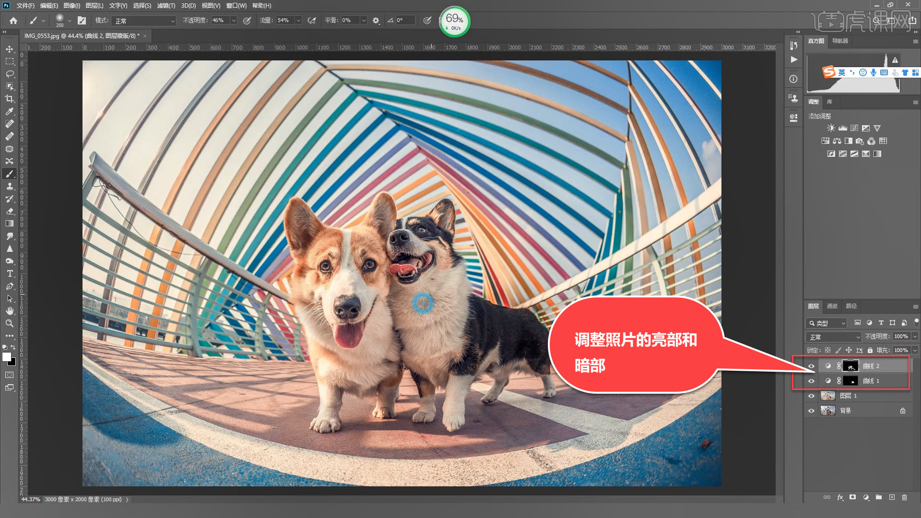Hide the 背景 layer
The width and height of the screenshot is (921, 518).
(811, 411)
